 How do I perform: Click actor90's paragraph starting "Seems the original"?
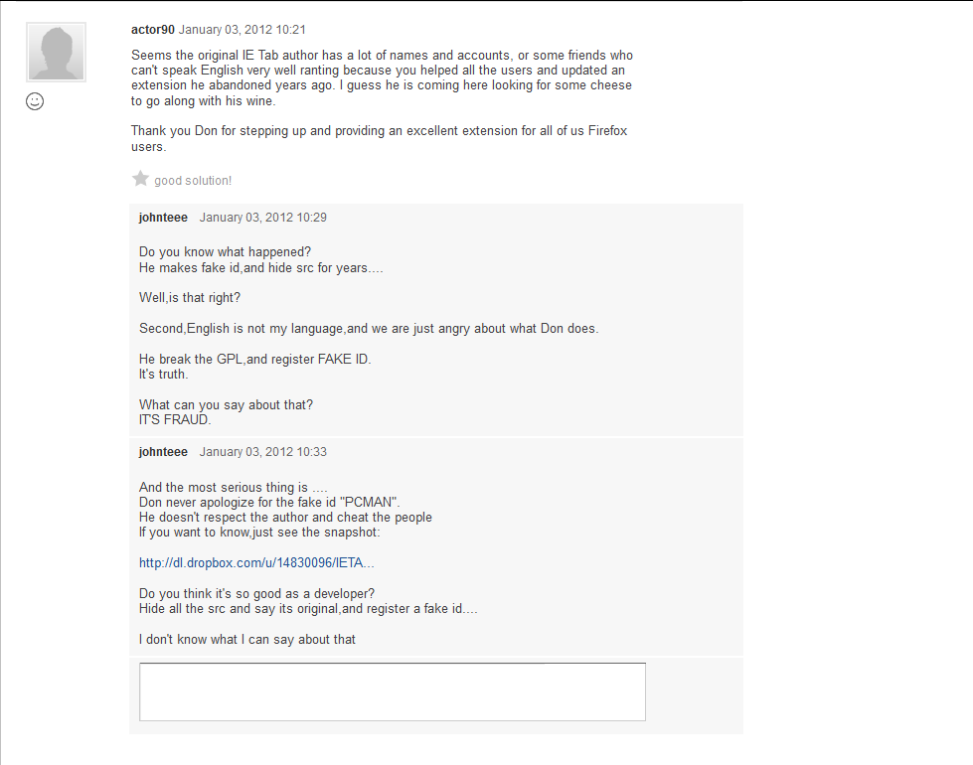coord(382,77)
